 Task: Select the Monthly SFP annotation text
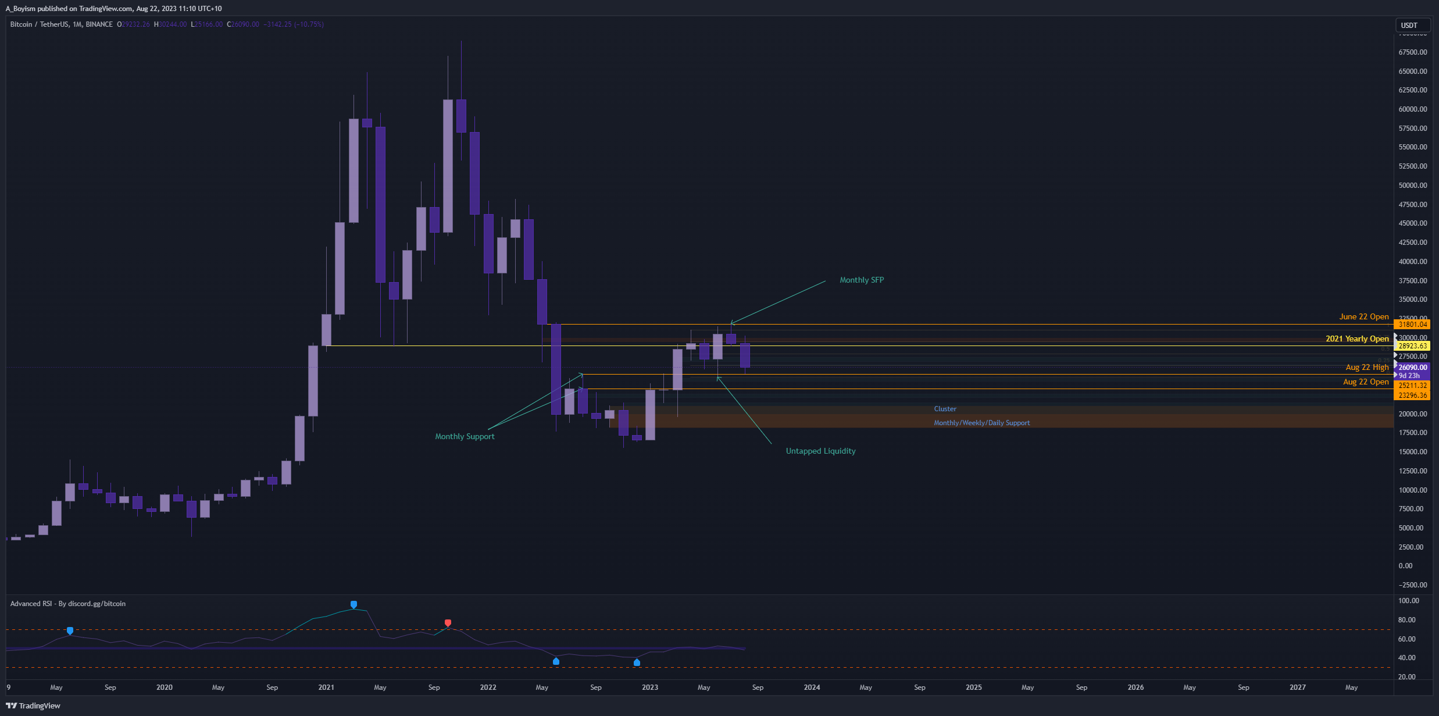point(861,280)
